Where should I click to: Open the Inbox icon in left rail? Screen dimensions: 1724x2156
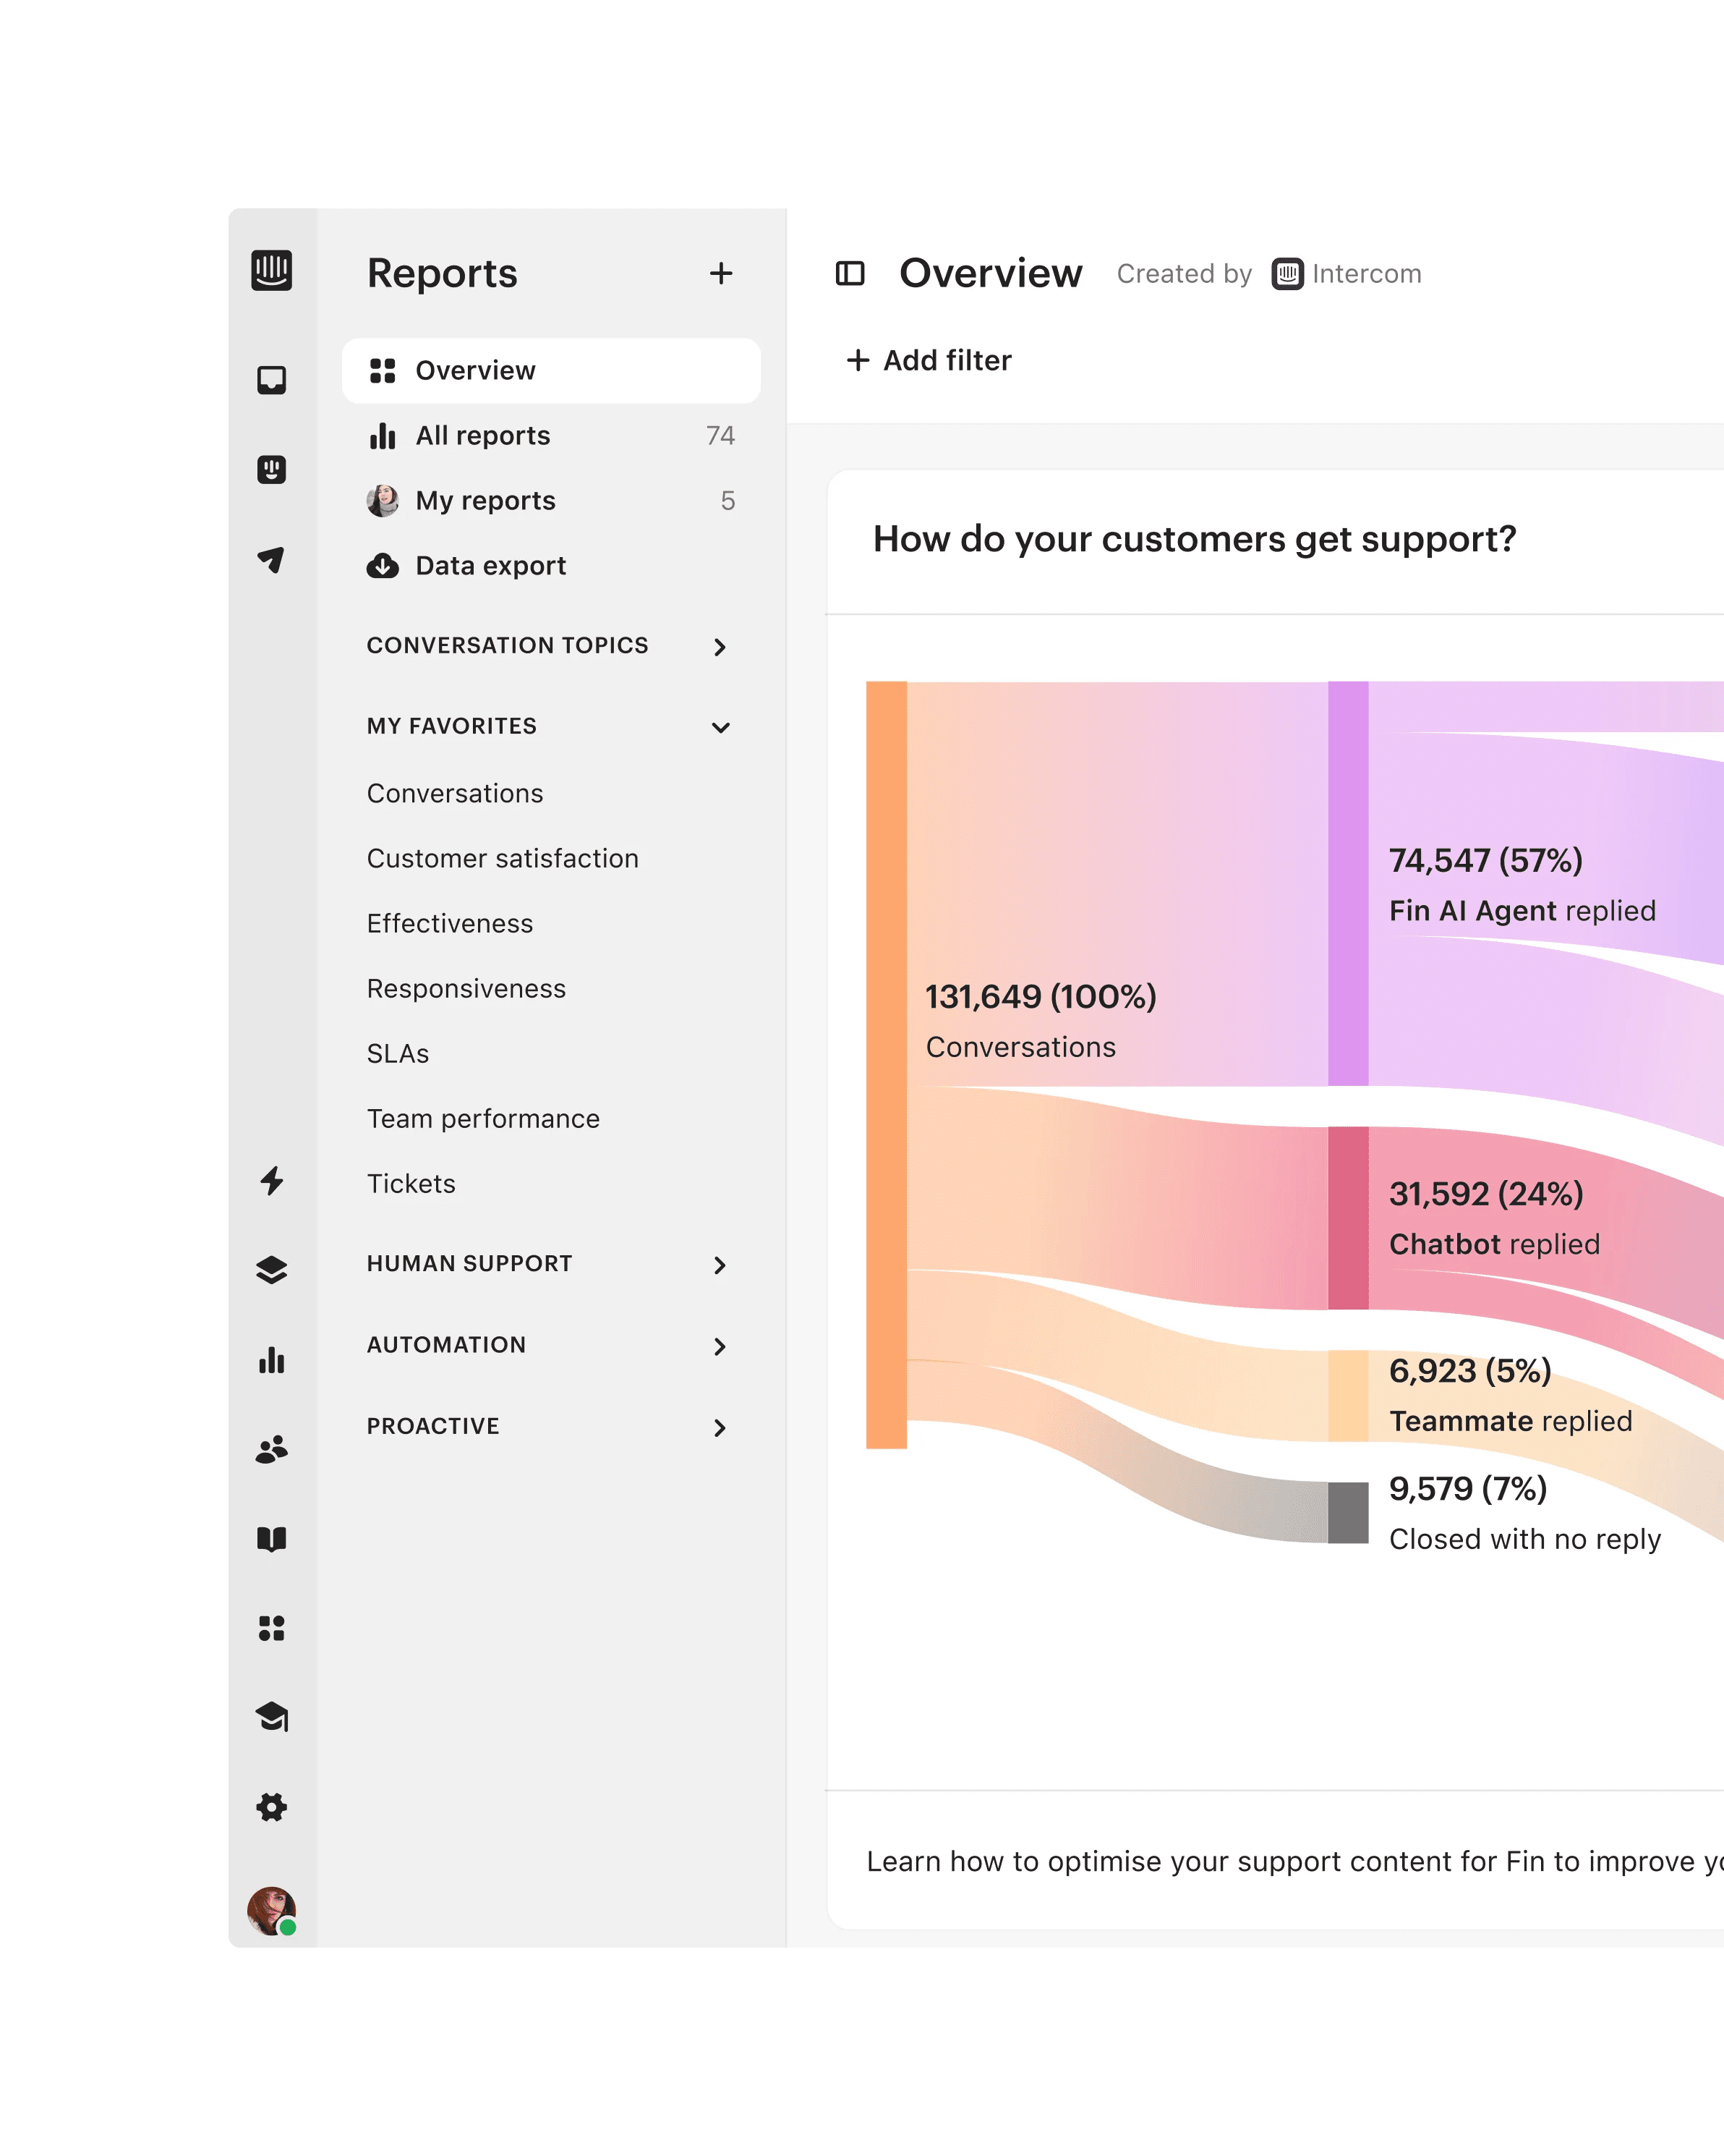[271, 380]
